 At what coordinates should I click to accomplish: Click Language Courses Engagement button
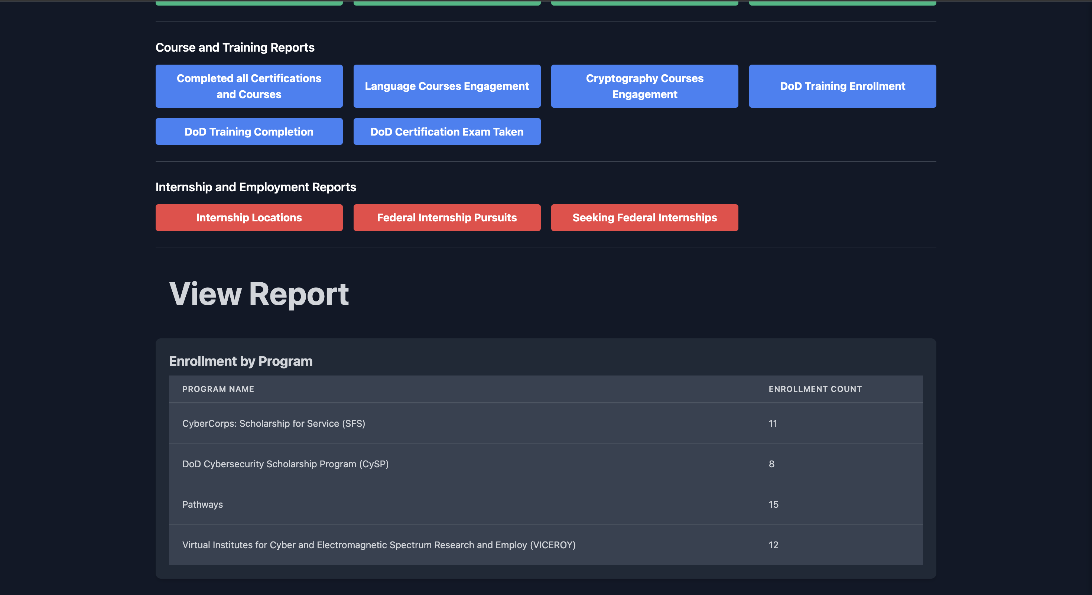coord(447,86)
